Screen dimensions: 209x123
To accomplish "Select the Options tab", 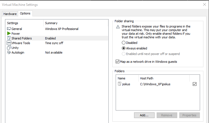I will coord(25,13).
